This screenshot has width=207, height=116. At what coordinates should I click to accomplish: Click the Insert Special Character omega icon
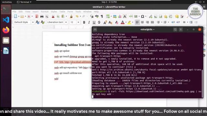(142, 16)
